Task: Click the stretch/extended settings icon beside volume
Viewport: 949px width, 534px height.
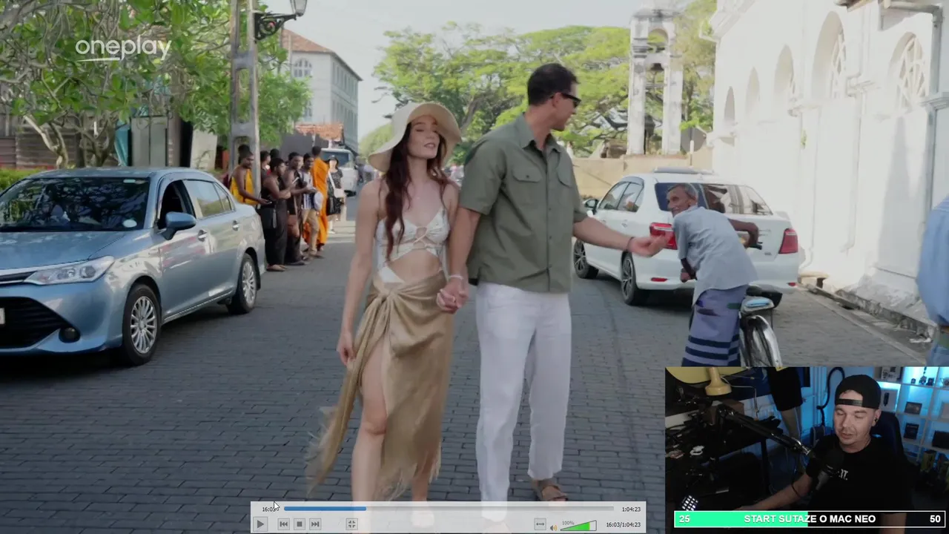Action: tap(540, 524)
